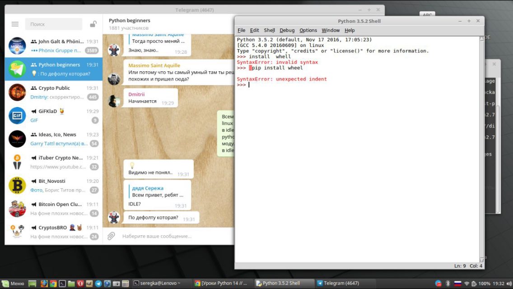Click the "pip install wheel" line
This screenshot has width=513, height=289.
[277, 68]
